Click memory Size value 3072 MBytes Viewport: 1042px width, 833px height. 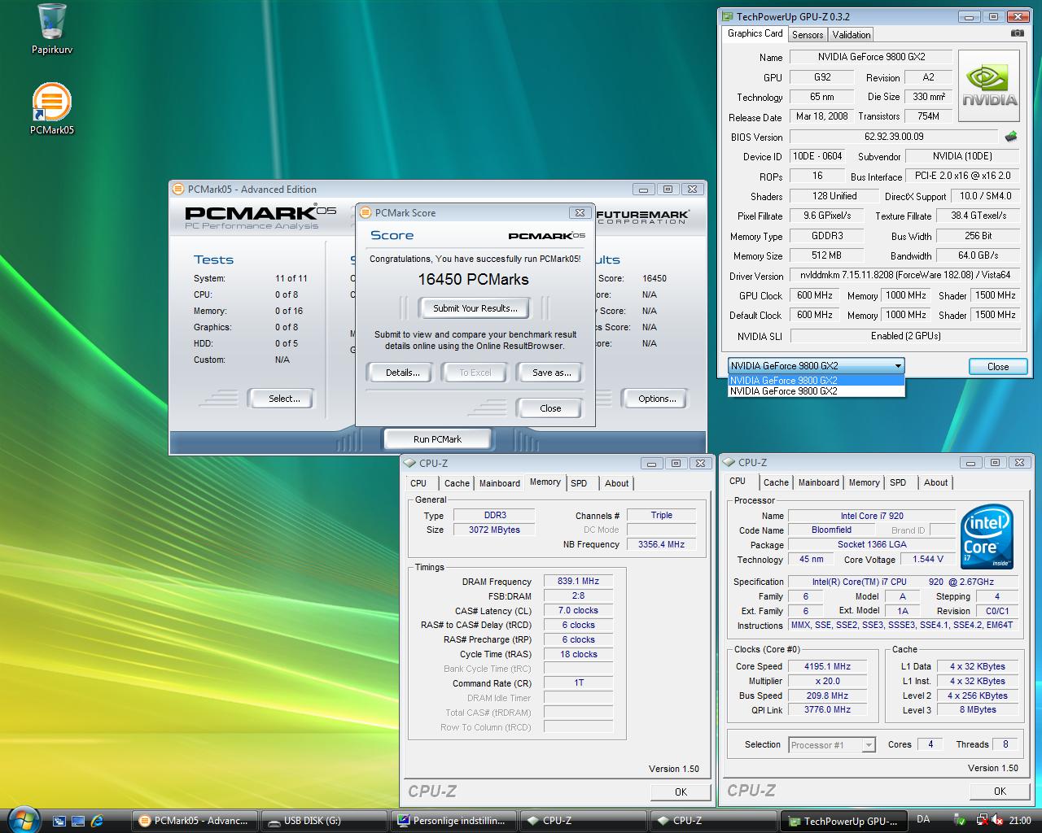[494, 530]
